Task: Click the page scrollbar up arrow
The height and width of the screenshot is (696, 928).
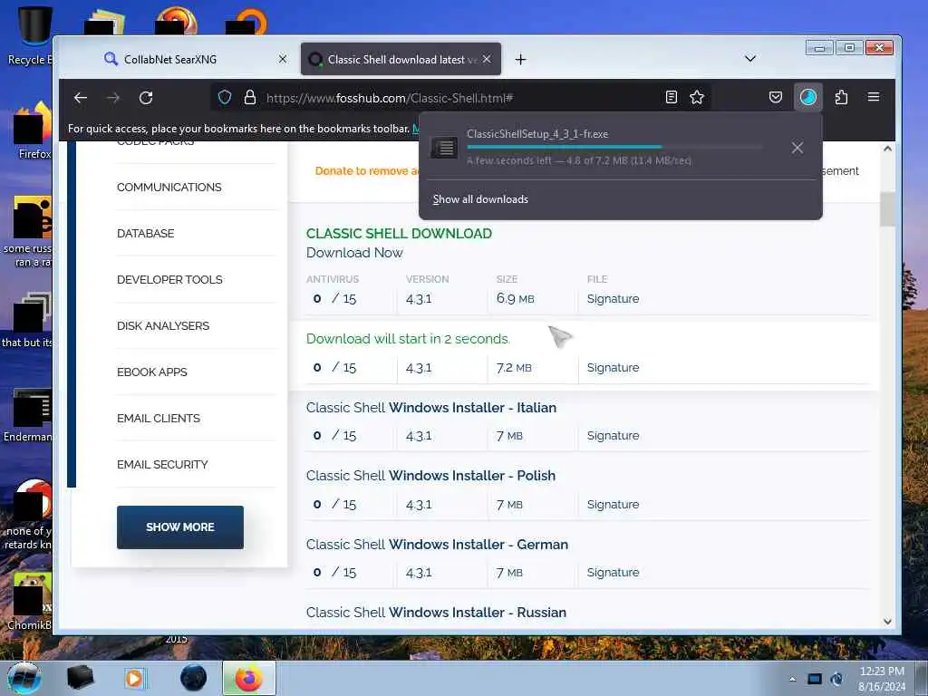Action: click(x=887, y=150)
